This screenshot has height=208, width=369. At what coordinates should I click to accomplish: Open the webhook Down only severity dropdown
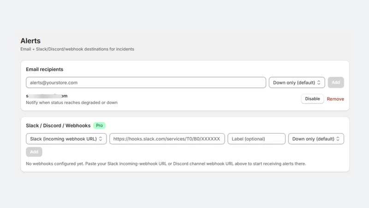coord(316,139)
